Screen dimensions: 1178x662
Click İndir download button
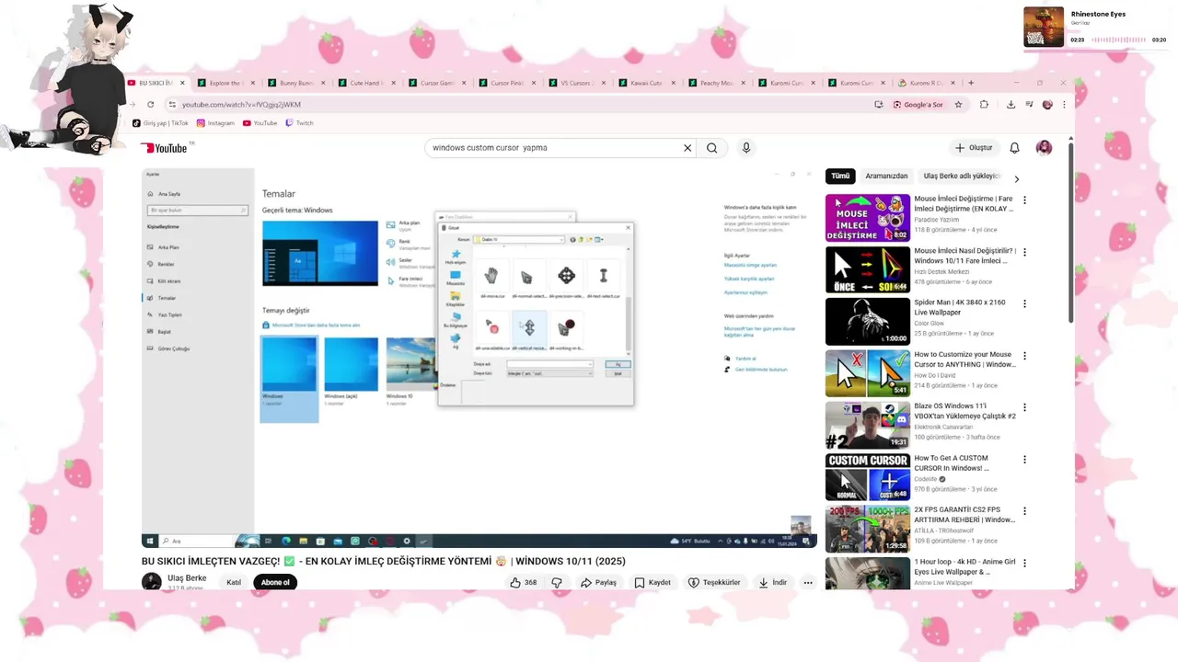click(773, 582)
